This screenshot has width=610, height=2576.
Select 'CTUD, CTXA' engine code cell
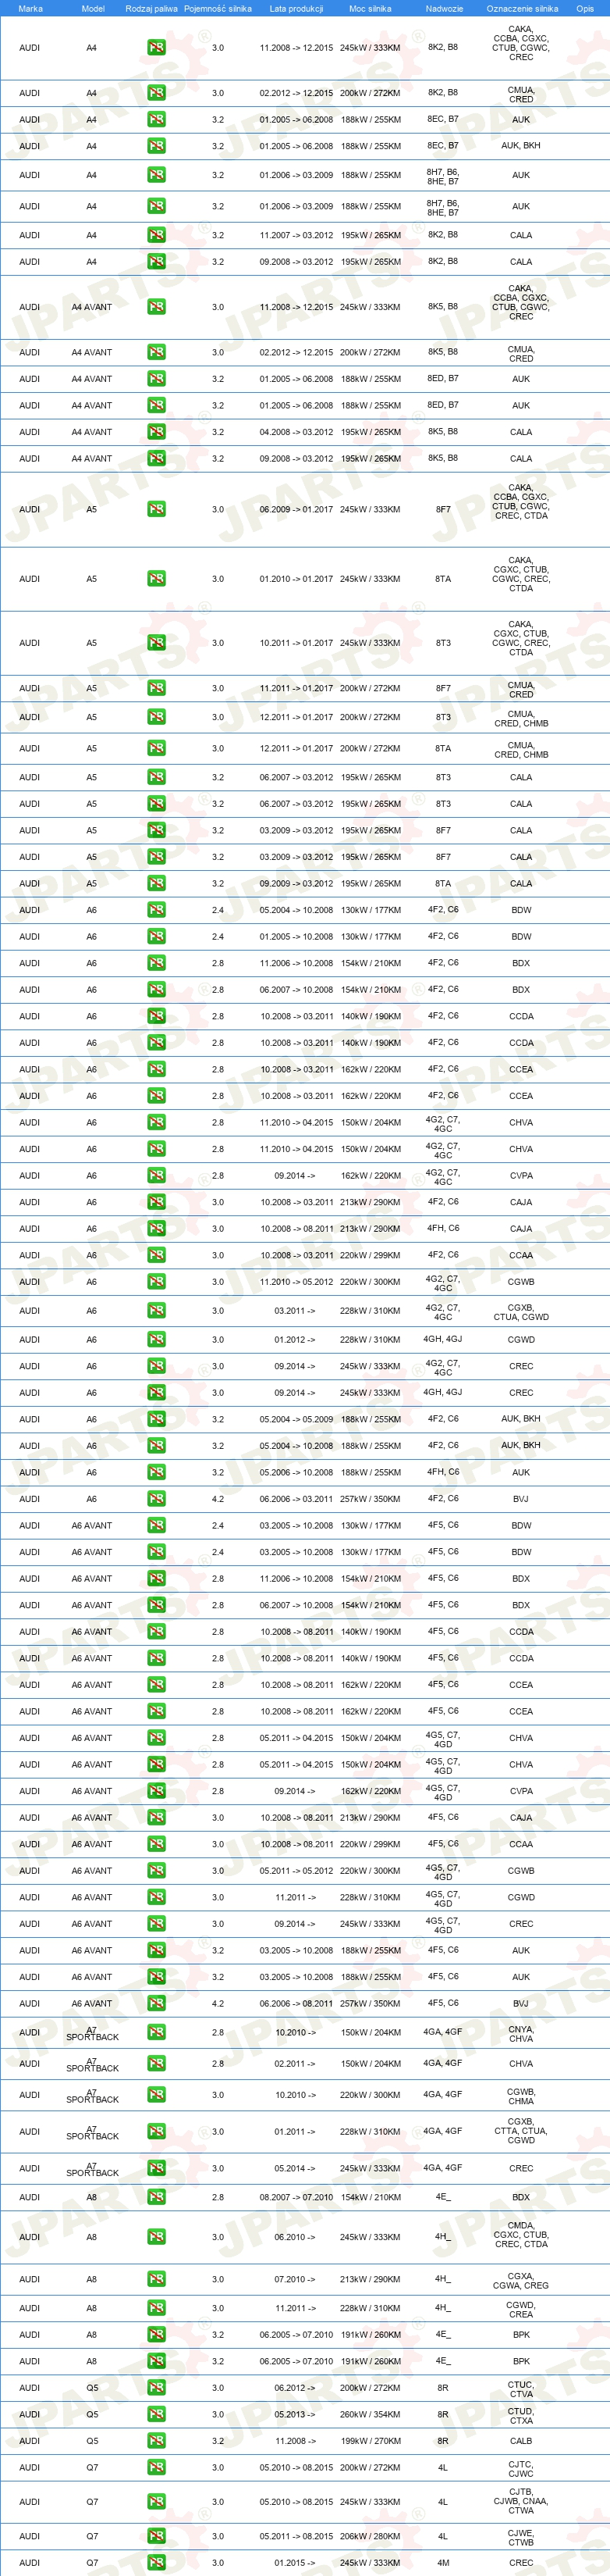pos(521,2416)
